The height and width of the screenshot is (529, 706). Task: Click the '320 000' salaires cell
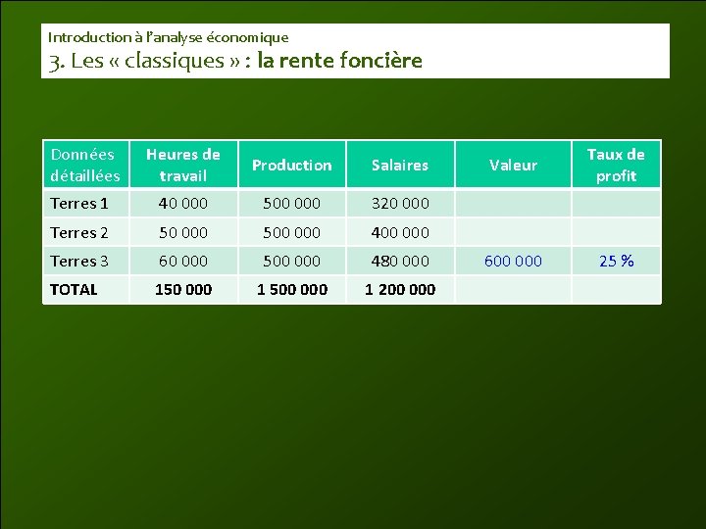point(400,204)
